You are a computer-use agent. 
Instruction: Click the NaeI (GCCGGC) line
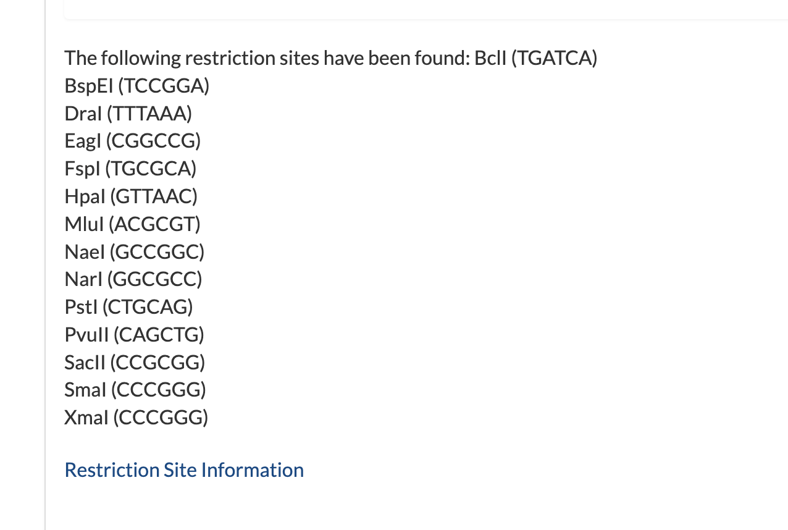pos(135,252)
